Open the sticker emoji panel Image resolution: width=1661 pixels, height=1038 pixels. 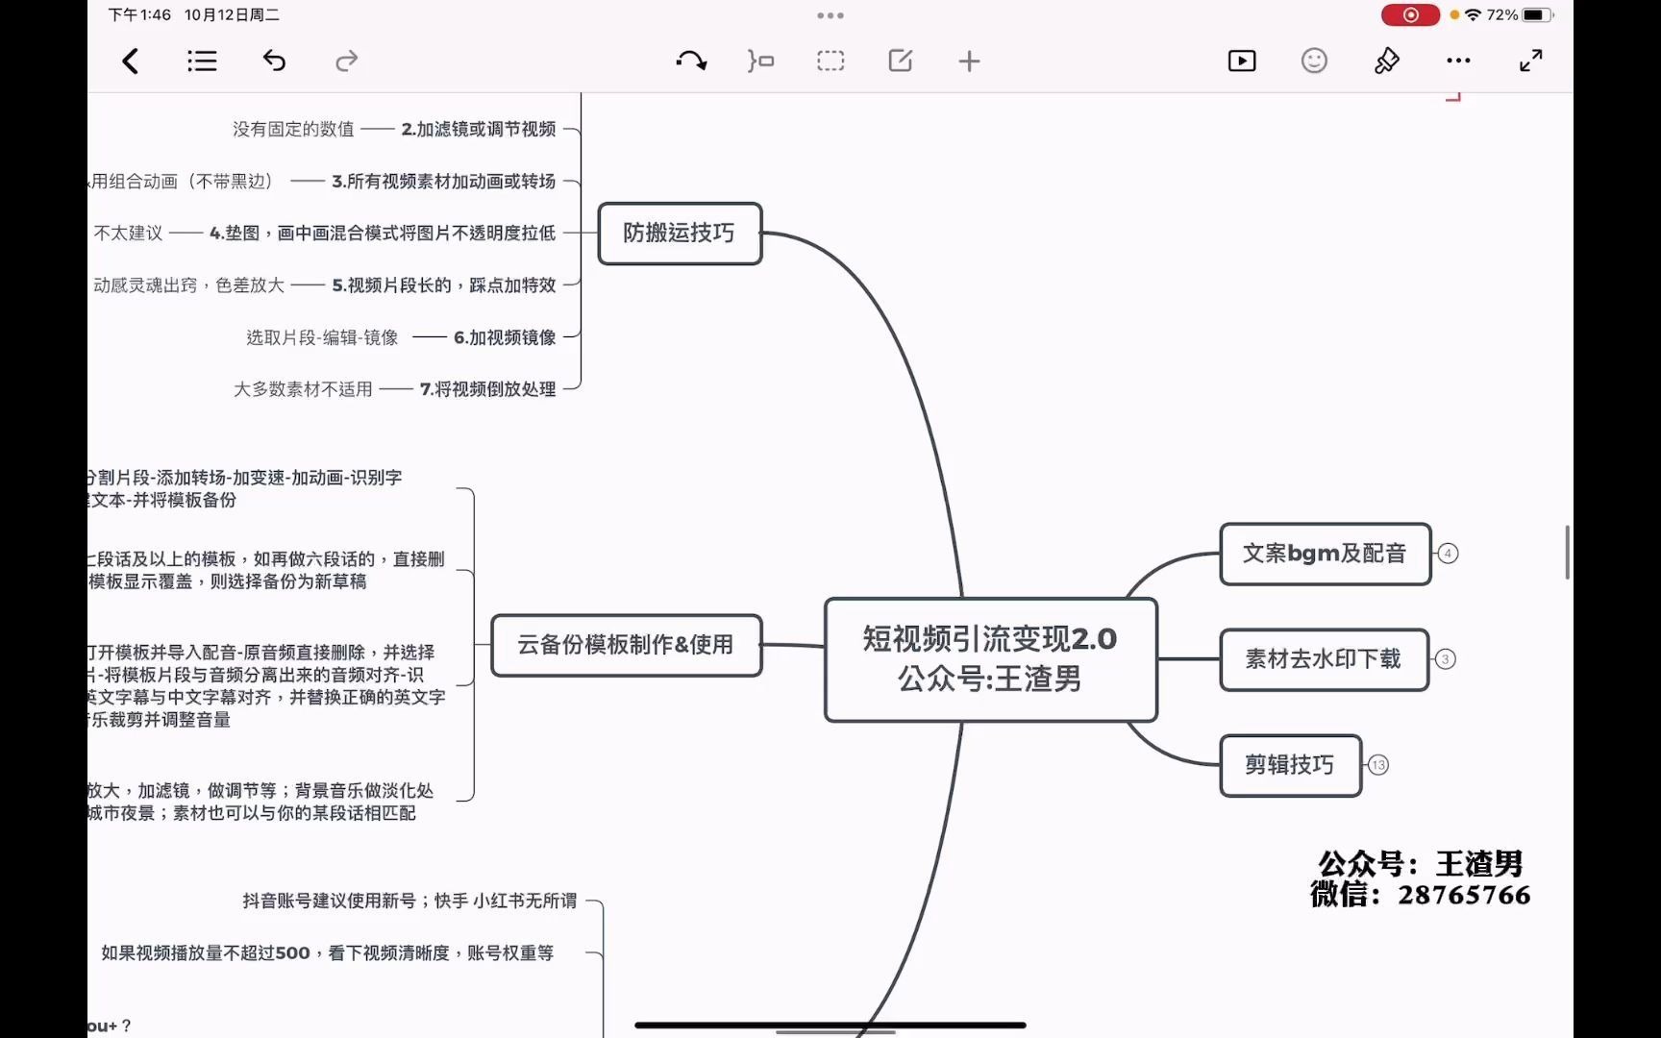pyautogui.click(x=1314, y=61)
